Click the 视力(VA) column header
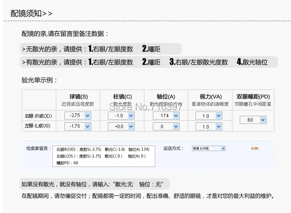291x213 pixels. pos(211,97)
